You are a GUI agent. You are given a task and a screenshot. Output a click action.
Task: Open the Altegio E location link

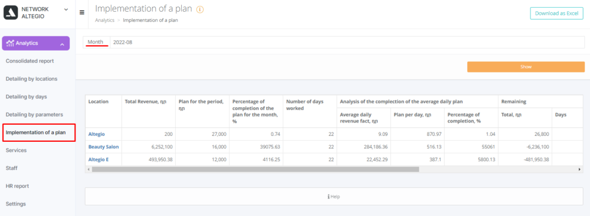click(99, 159)
